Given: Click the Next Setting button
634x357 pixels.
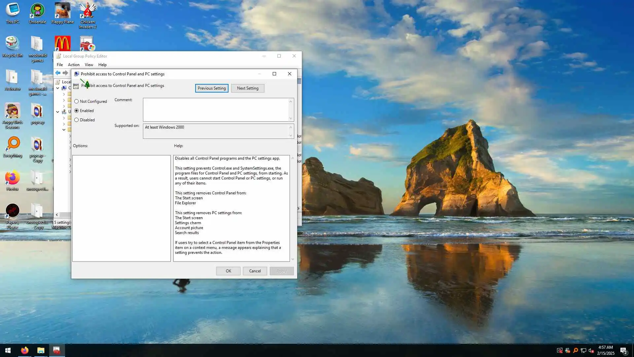Looking at the screenshot, I should click(x=248, y=88).
